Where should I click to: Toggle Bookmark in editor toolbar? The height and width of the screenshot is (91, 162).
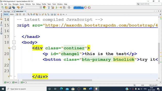click(48, 14)
